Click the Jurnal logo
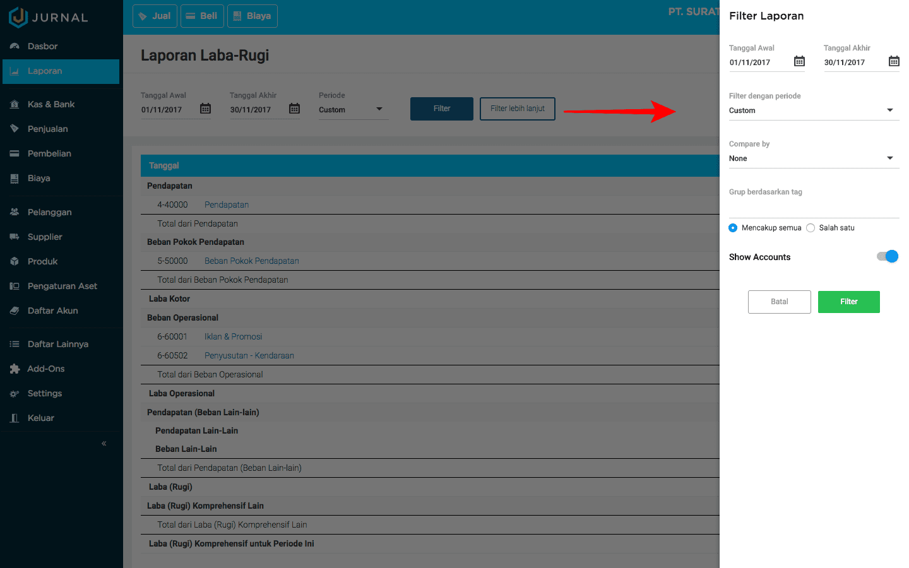This screenshot has width=909, height=568. point(49,17)
